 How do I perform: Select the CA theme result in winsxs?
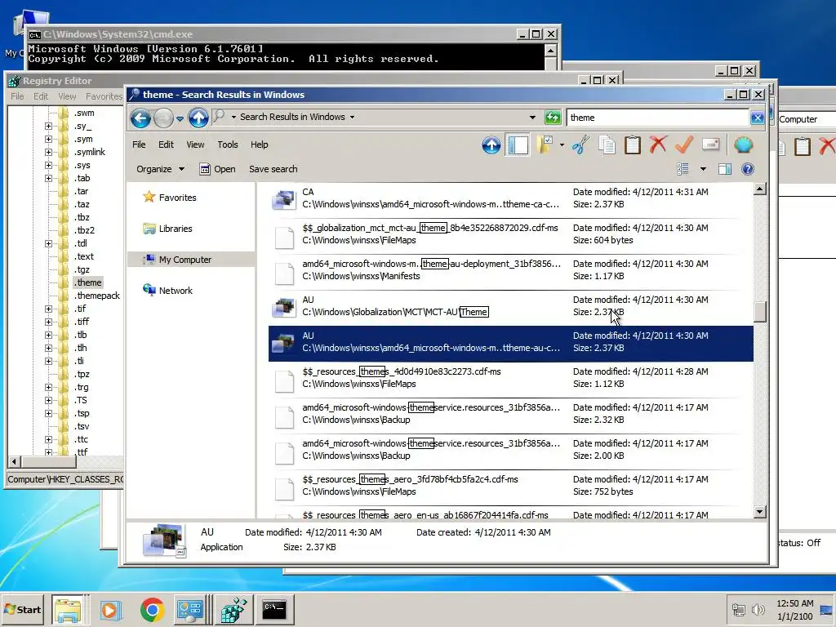511,198
